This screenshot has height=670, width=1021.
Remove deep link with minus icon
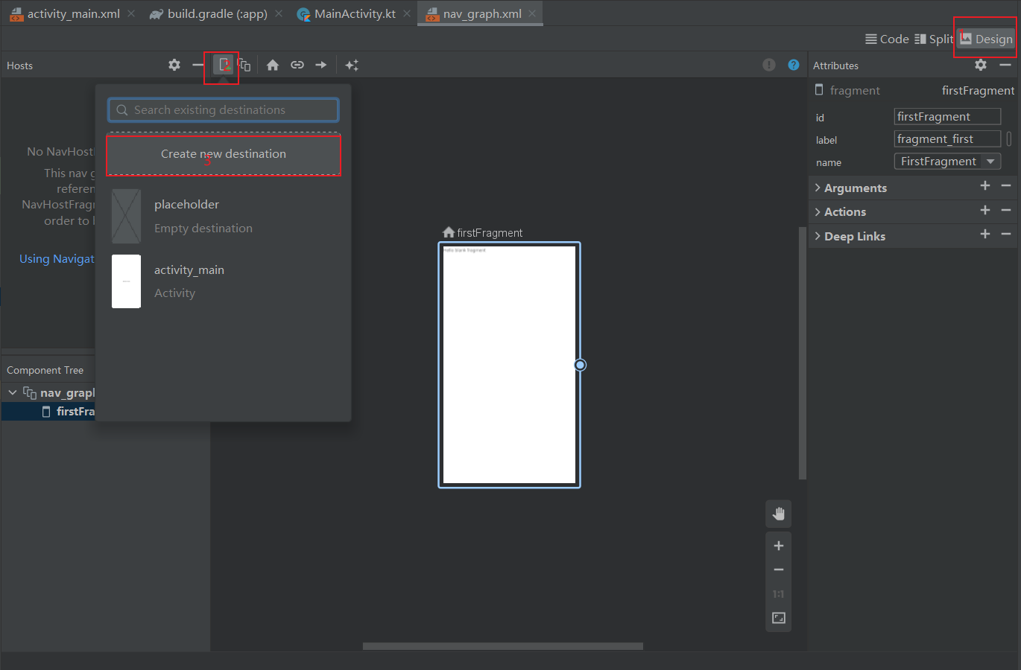click(1006, 234)
